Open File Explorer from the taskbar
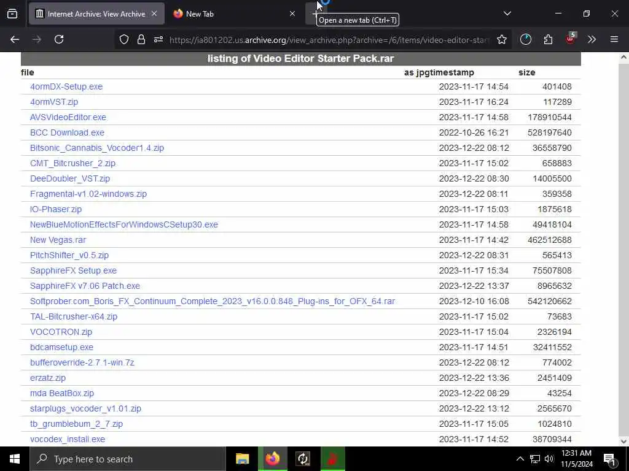 [x=242, y=459]
